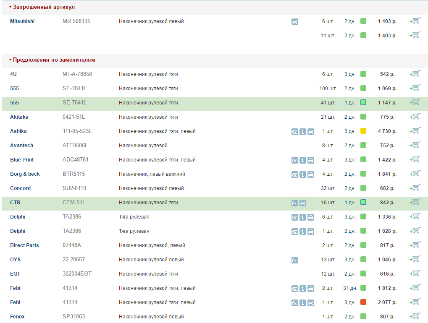The height and width of the screenshot is (323, 428).
Task: Add the 4U MT-A-78858 part to cart
Action: (x=415, y=74)
